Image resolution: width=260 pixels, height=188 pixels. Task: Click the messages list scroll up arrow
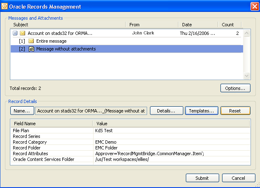click(x=246, y=33)
